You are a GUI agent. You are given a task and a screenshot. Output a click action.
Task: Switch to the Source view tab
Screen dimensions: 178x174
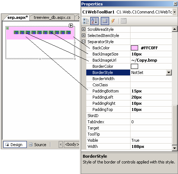coord(38,145)
